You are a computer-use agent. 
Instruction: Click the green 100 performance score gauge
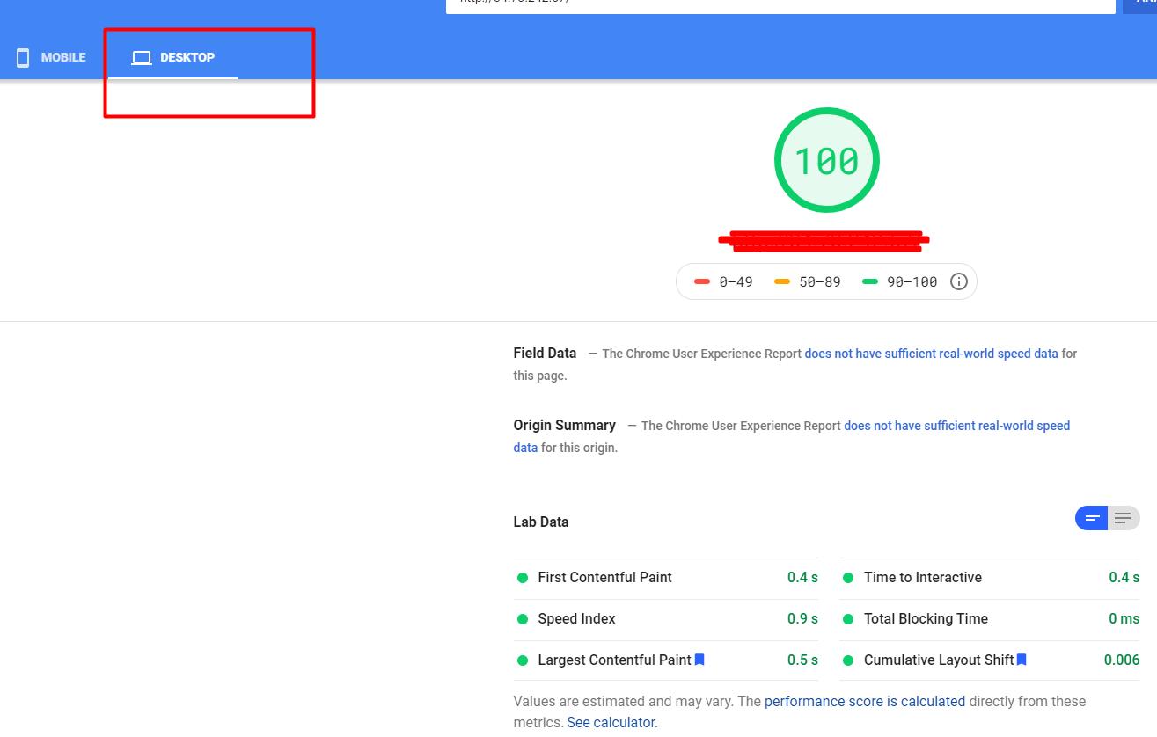(826, 160)
